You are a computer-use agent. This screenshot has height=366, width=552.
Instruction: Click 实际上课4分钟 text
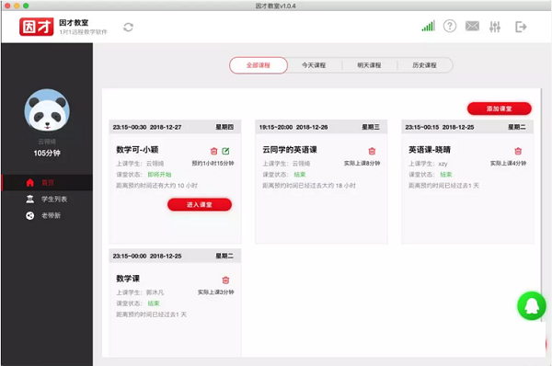509,164
